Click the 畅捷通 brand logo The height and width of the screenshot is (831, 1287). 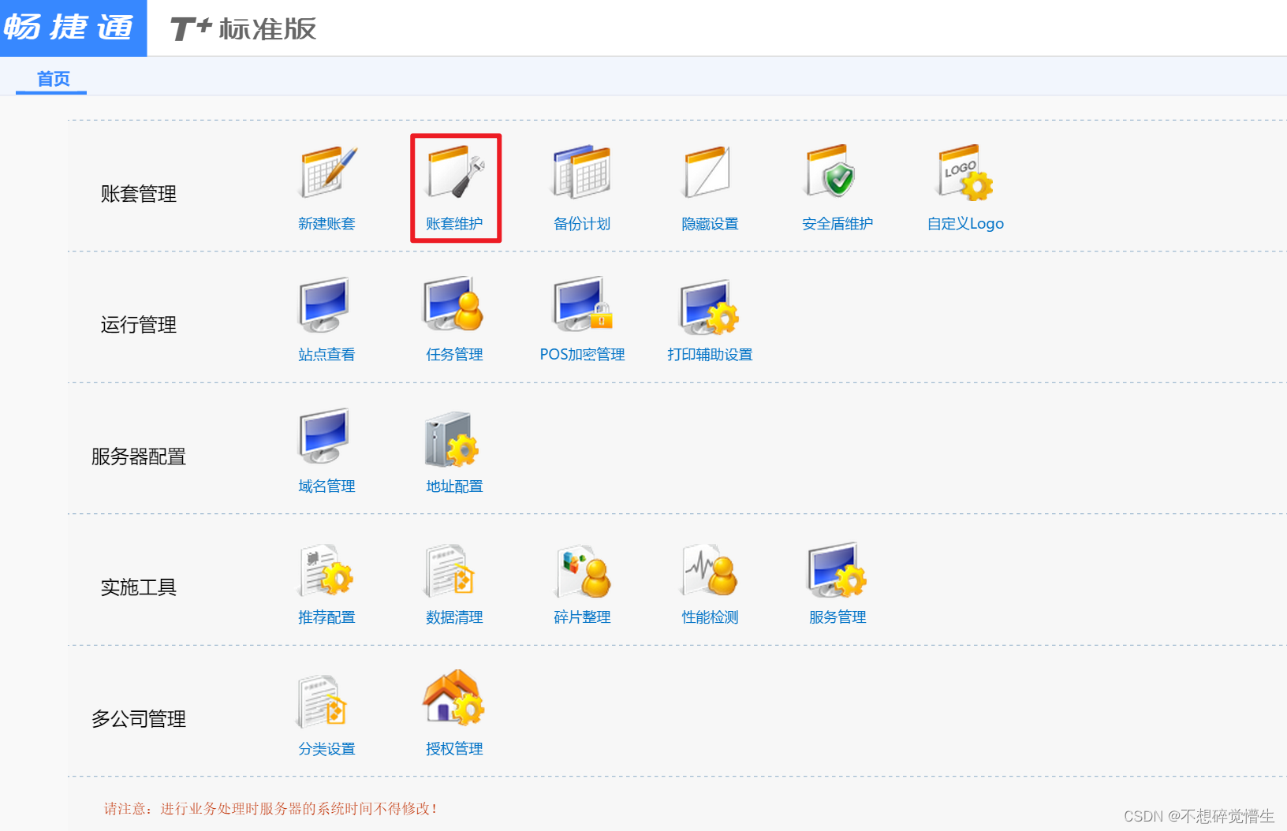[x=73, y=28]
